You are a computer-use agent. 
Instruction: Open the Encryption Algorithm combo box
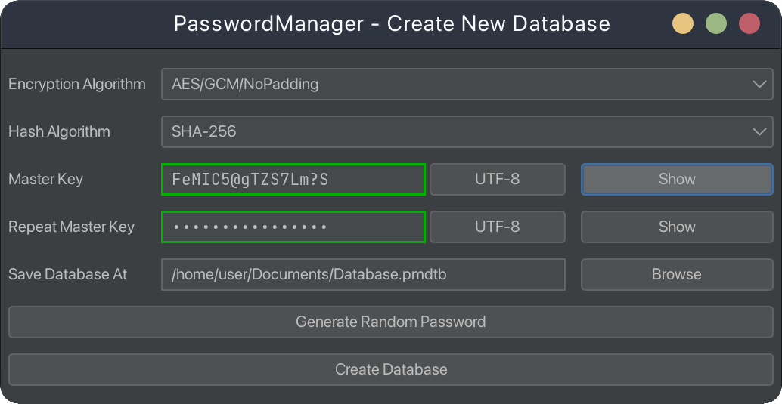click(x=454, y=84)
